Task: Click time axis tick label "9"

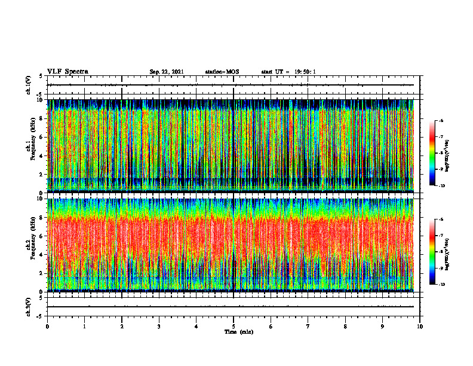Action: point(382,326)
